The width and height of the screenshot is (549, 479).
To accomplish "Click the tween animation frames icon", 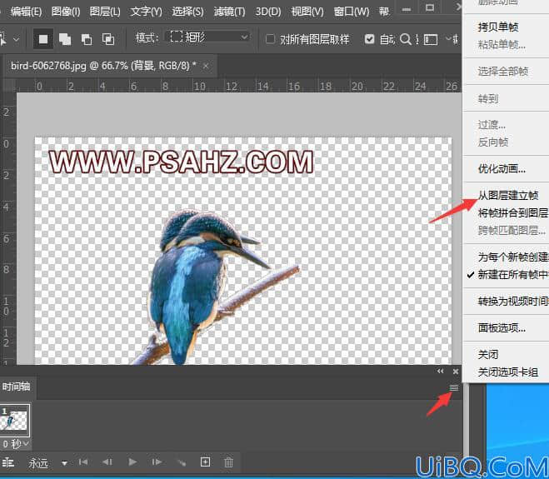I will (x=182, y=462).
